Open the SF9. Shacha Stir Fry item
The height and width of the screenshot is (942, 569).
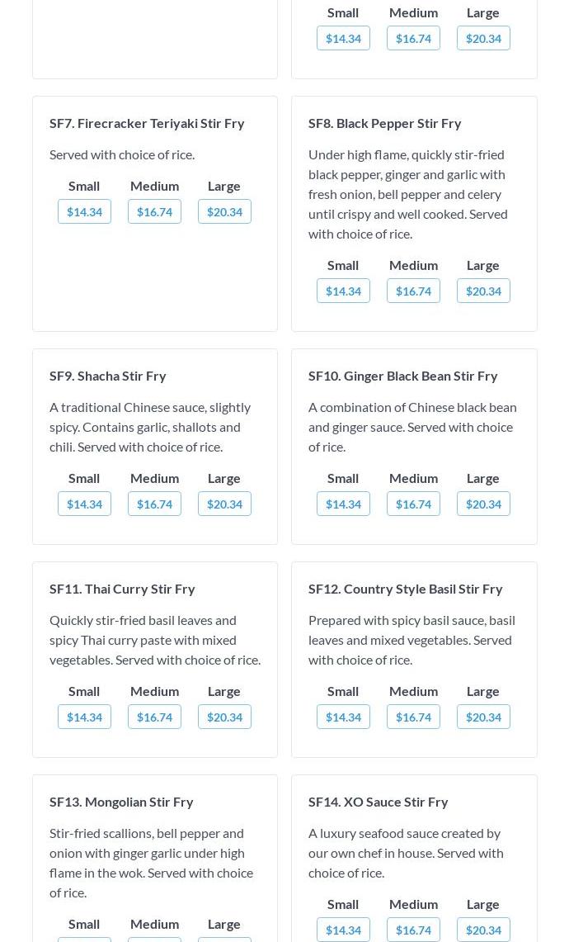[108, 376]
